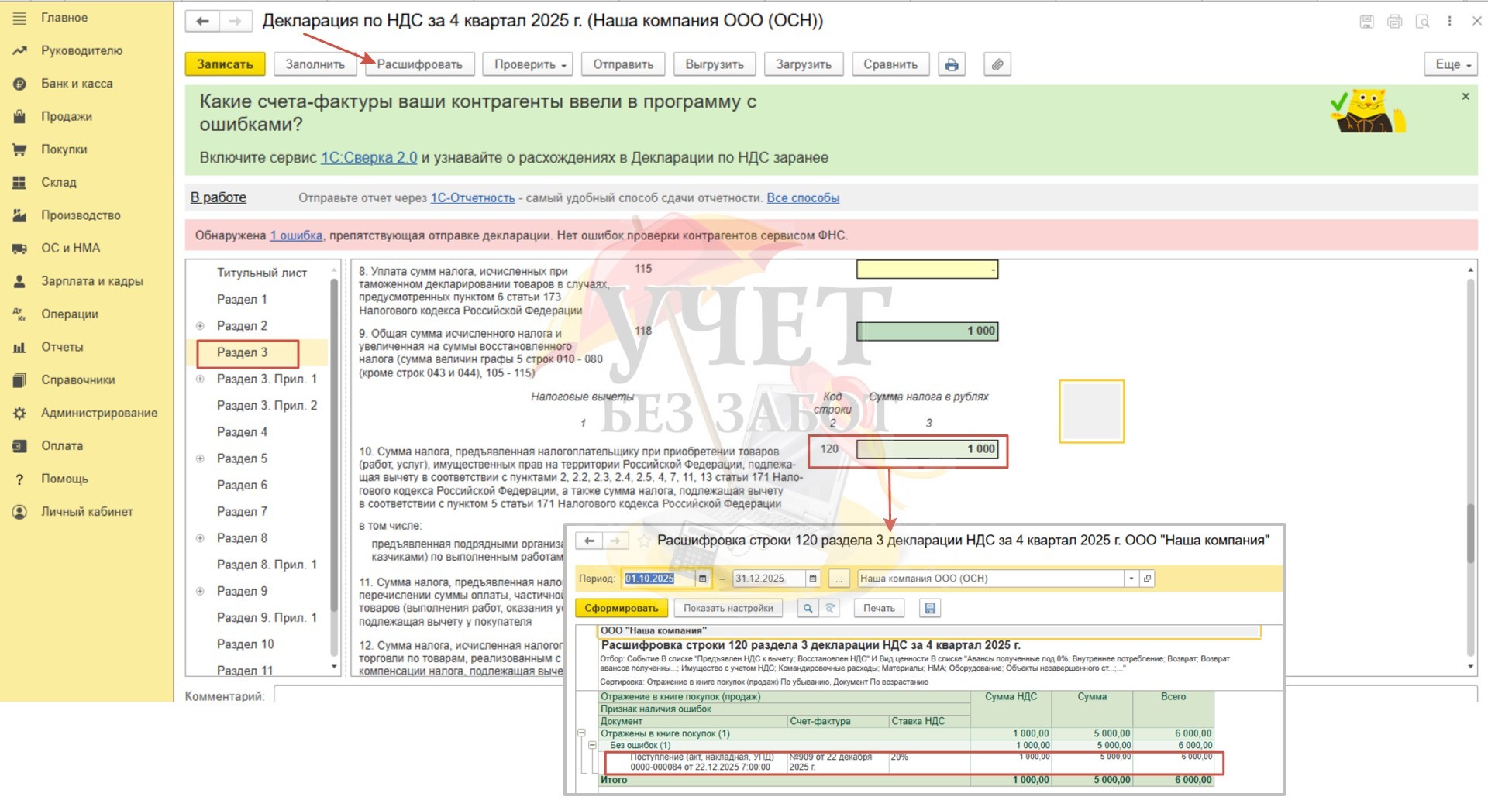
Task: Click the magnifier search icon in the popup
Action: (808, 609)
